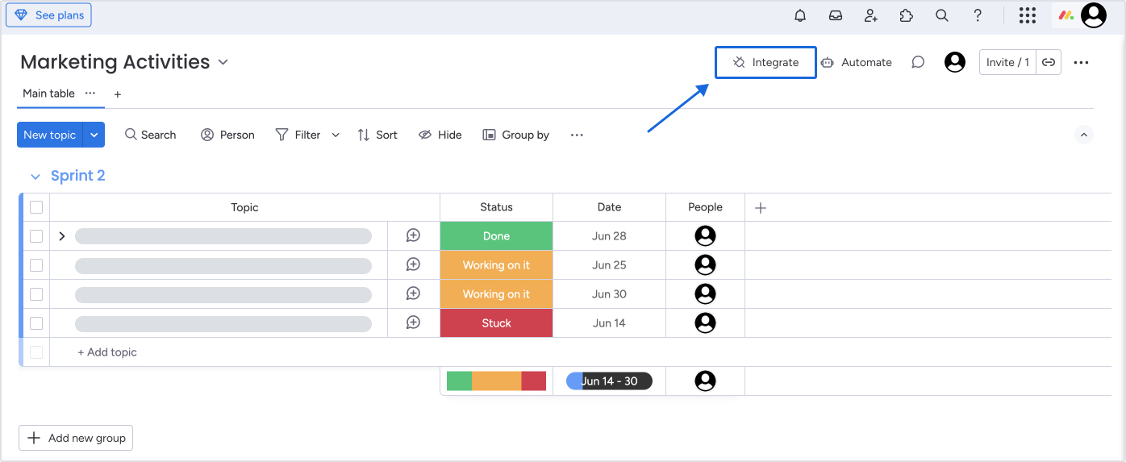Copy board link icon beside Invite
This screenshot has height=462, width=1126.
click(x=1049, y=62)
